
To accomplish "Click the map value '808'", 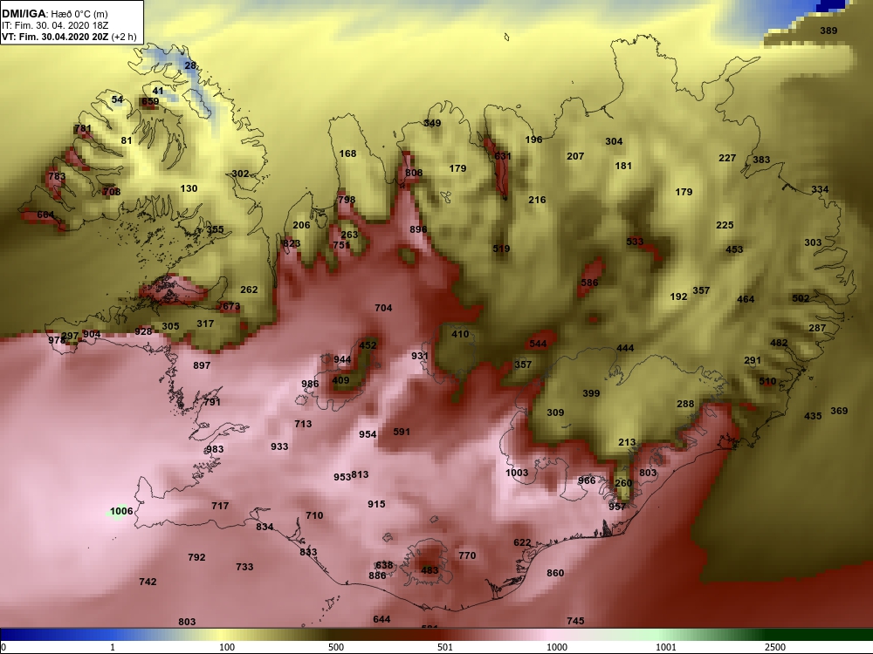I will (414, 173).
